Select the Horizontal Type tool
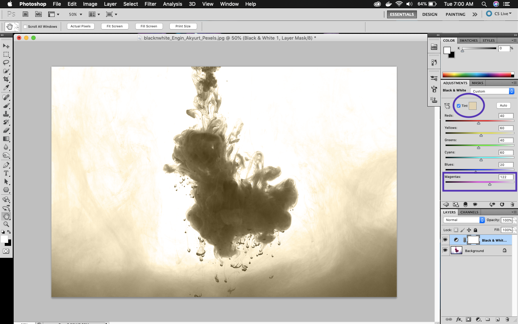Viewport: 518px width, 324px height. (6, 173)
